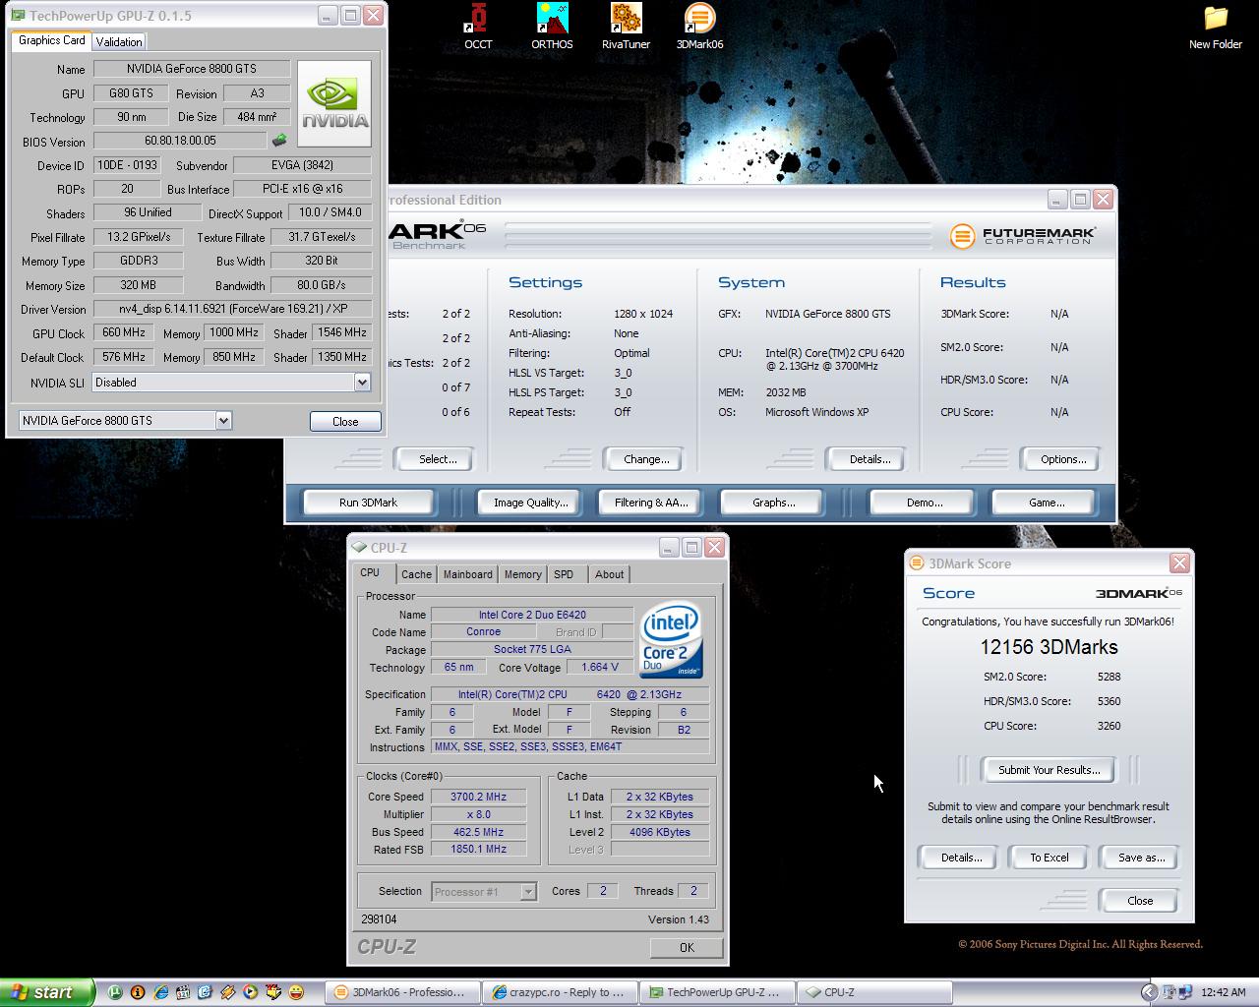This screenshot has height=1007, width=1259.
Task: Open the Mainboard tab in CPU-Z
Action: tap(468, 574)
